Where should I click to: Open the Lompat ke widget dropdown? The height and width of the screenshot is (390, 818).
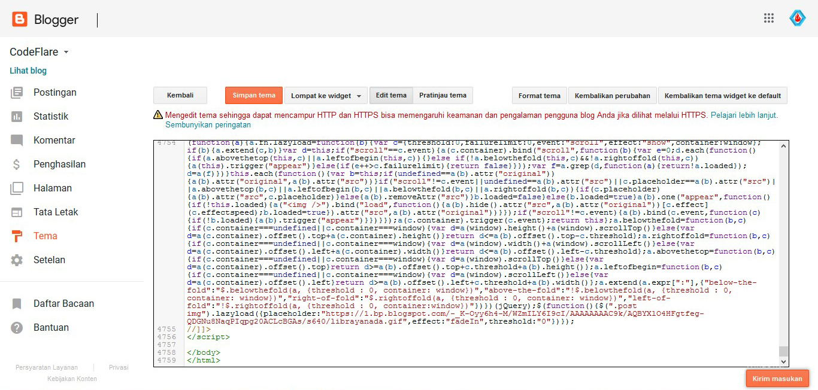pos(325,95)
